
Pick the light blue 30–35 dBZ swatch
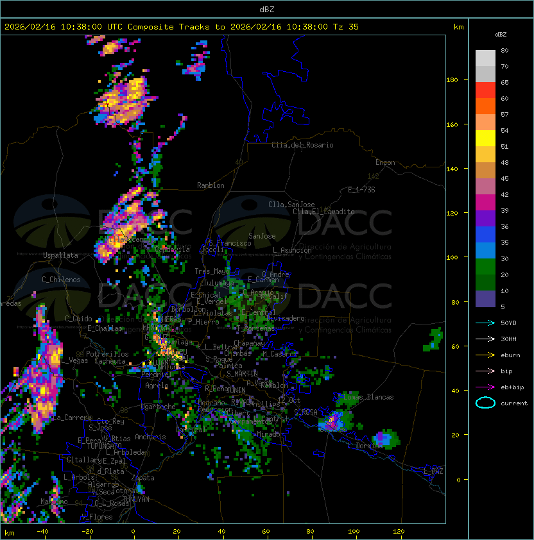(485, 251)
